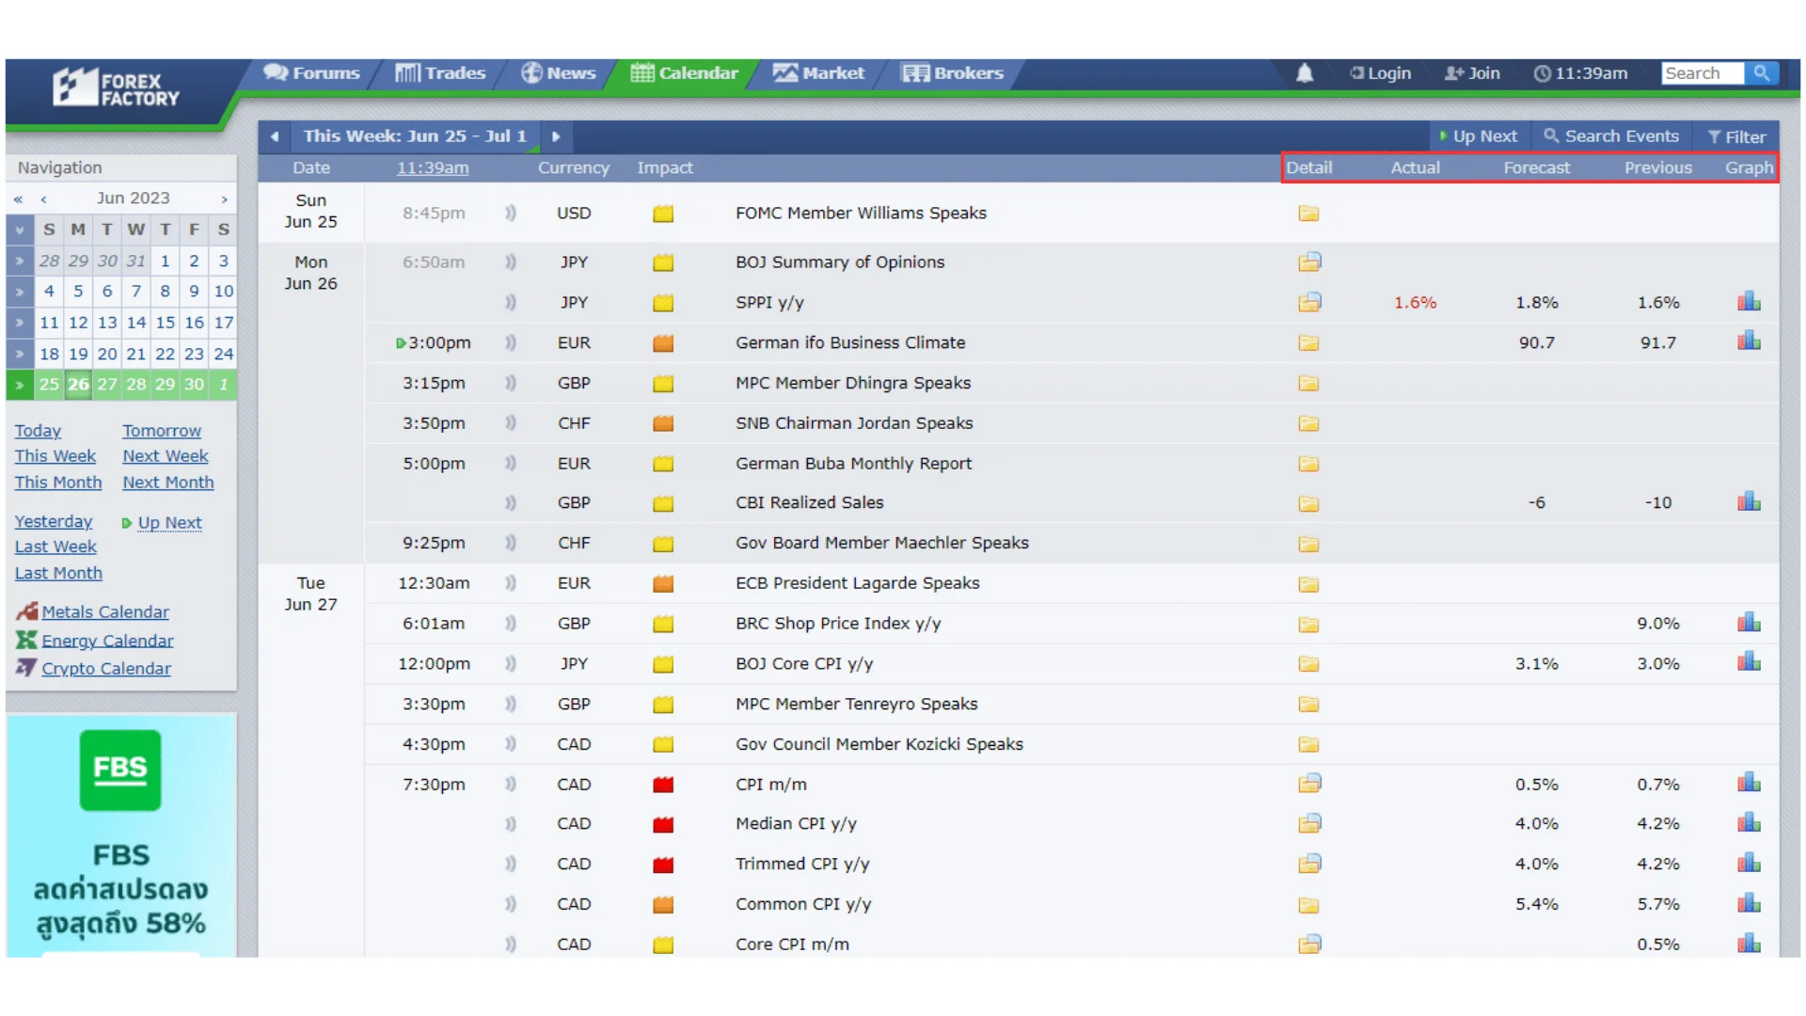This screenshot has height=1016, width=1806.
Task: Open the Brokers tab
Action: click(953, 73)
